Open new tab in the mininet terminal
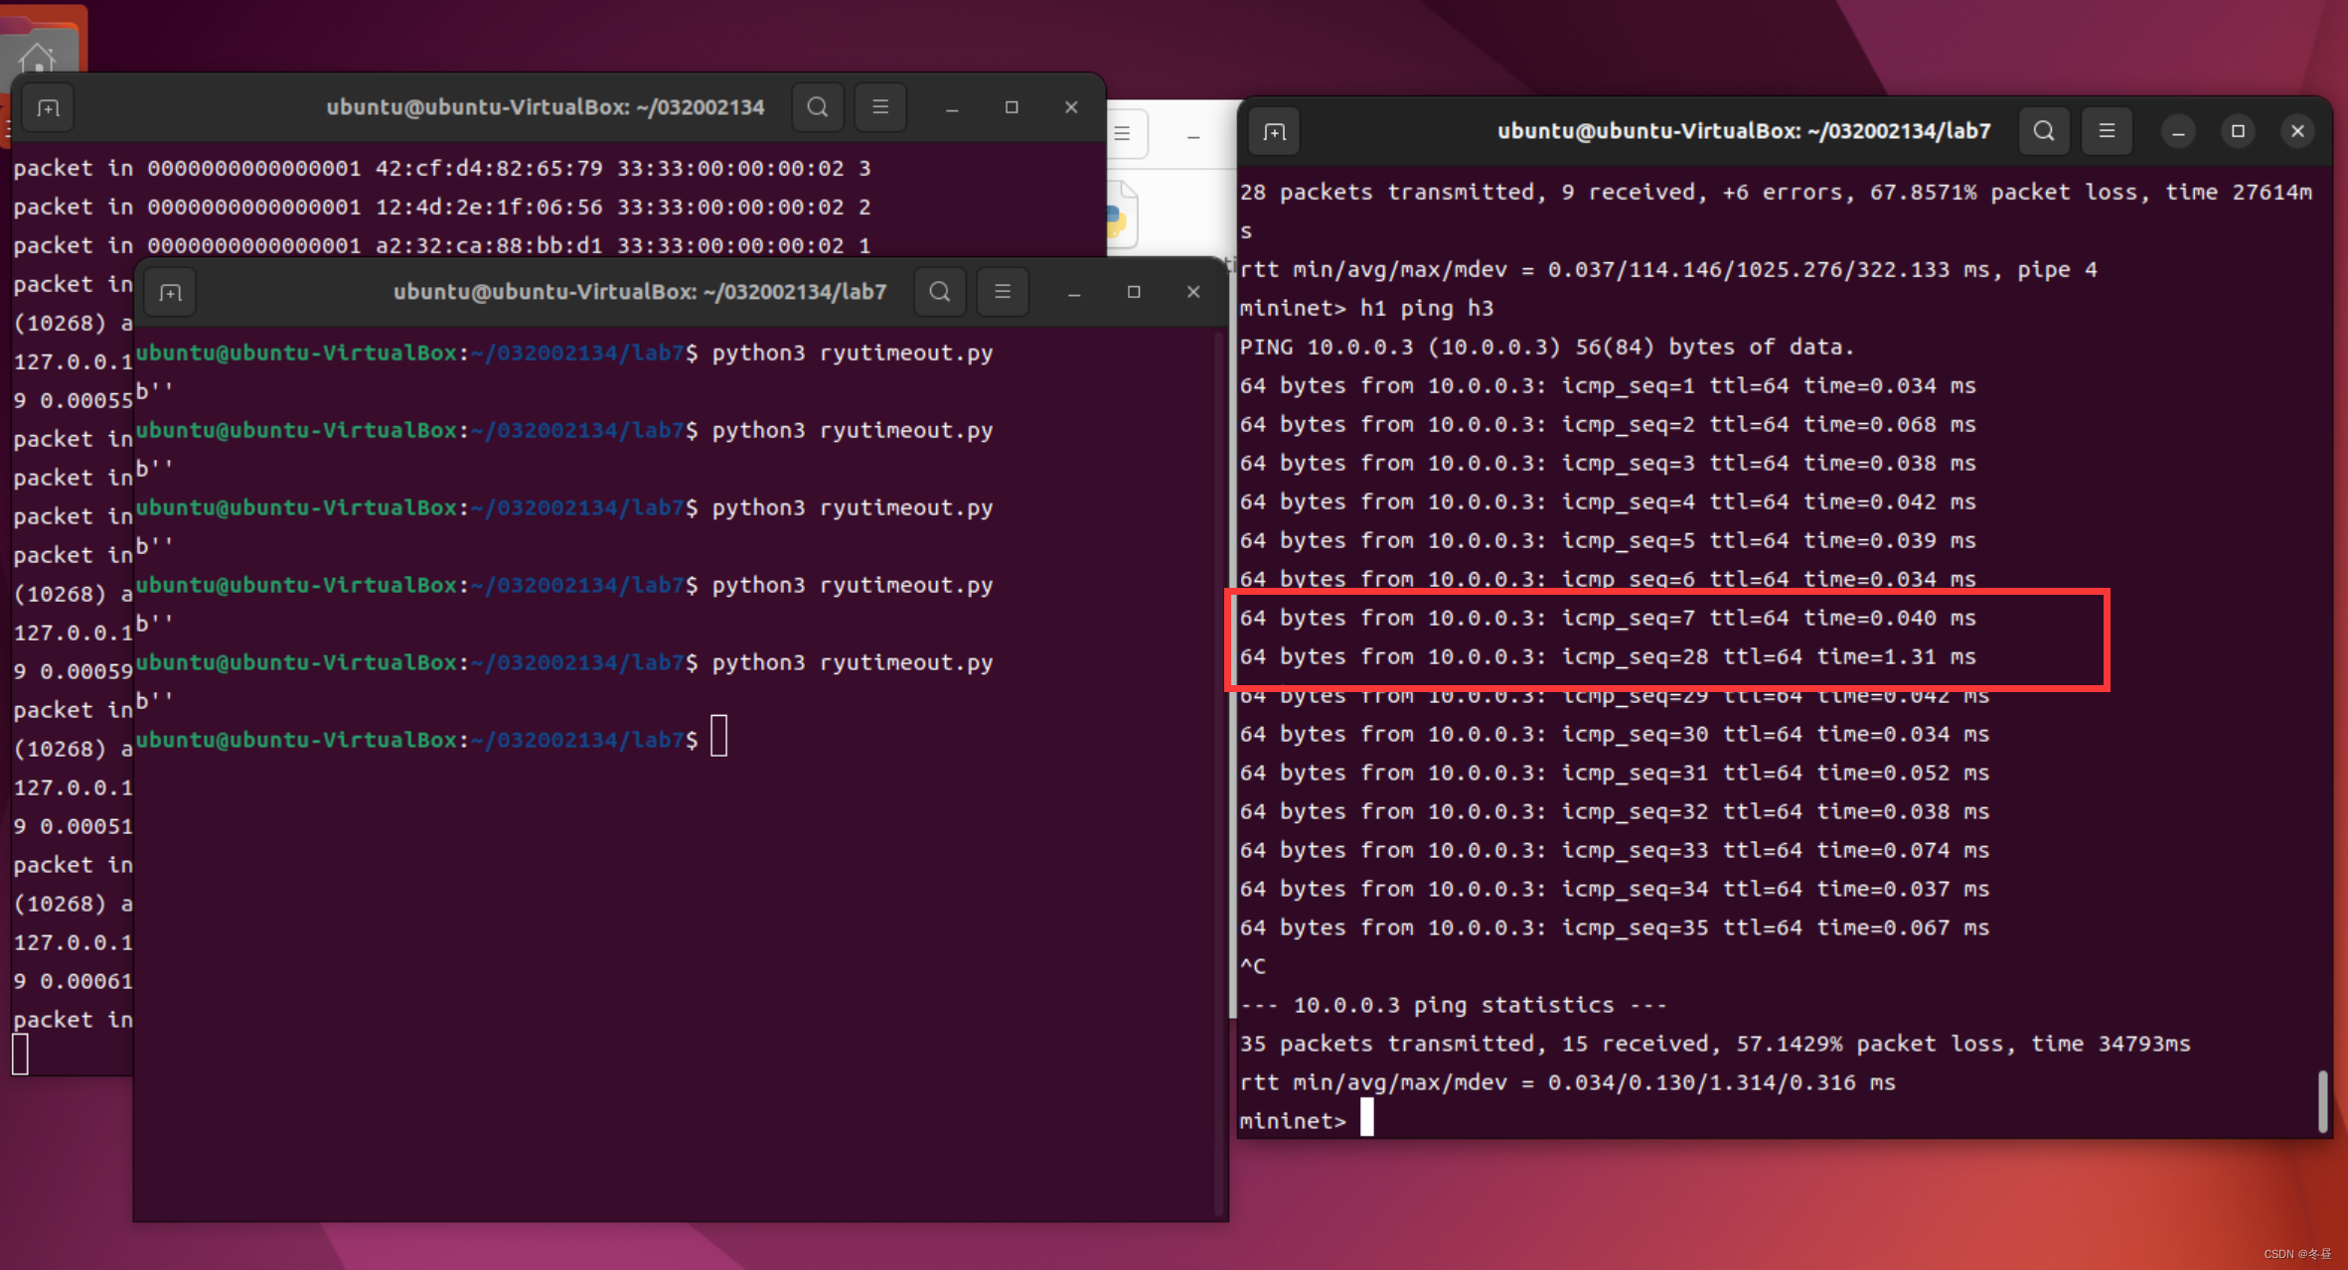The width and height of the screenshot is (2348, 1270). coord(1275,131)
